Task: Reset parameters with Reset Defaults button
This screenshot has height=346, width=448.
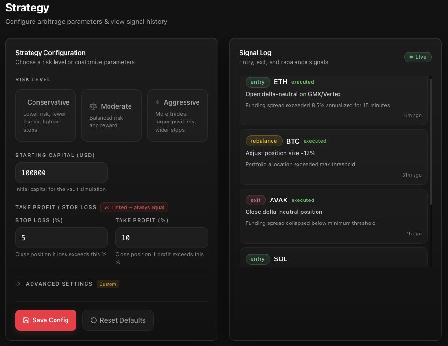Action: (118, 320)
